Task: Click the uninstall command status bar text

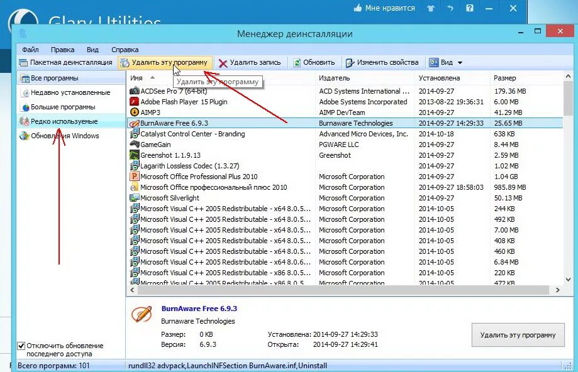Action: click(x=228, y=366)
